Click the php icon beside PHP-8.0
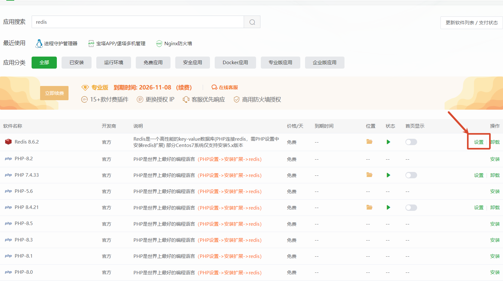 click(8, 272)
